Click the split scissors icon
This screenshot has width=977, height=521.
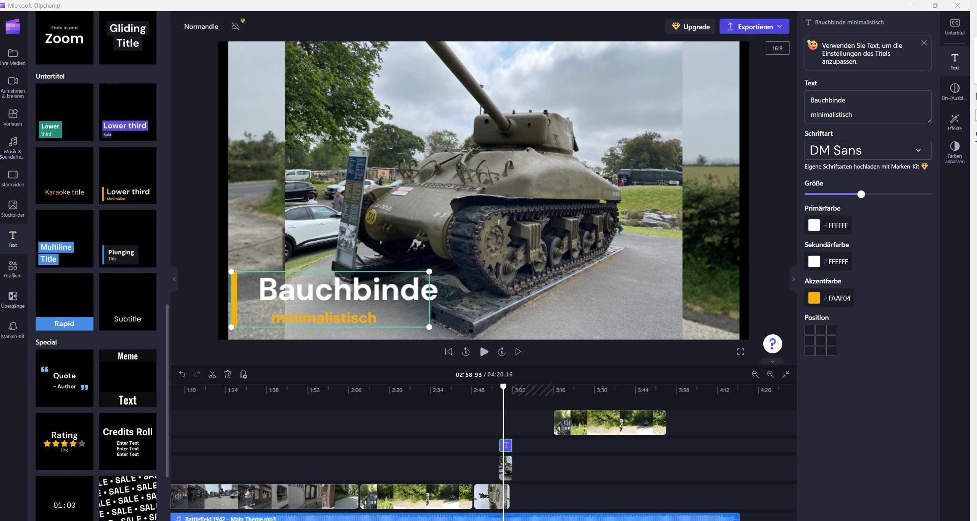pyautogui.click(x=212, y=375)
